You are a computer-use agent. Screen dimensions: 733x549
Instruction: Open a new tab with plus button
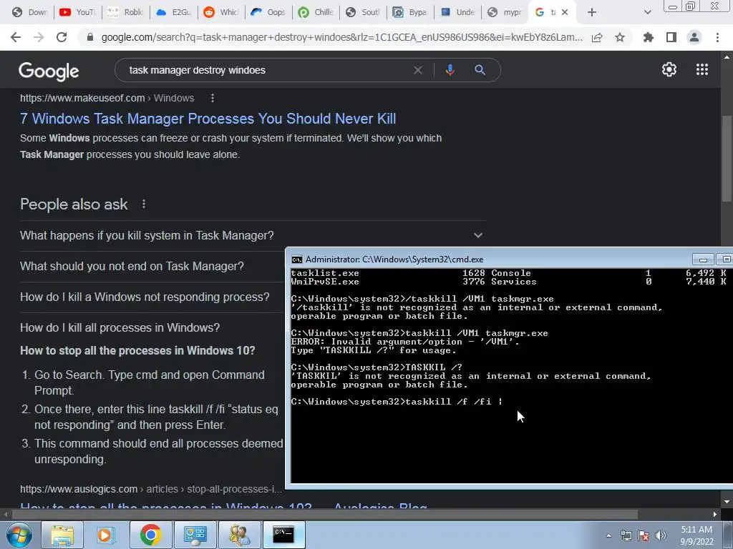[x=592, y=12]
